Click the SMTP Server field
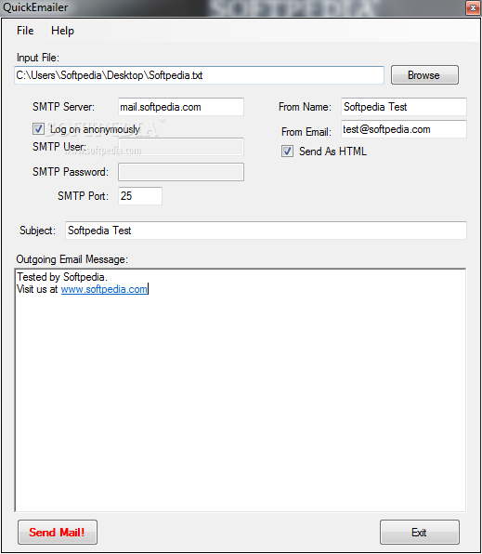 (181, 107)
